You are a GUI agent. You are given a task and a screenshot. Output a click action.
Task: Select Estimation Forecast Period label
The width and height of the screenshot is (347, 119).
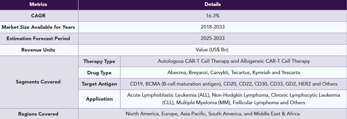[38, 38]
